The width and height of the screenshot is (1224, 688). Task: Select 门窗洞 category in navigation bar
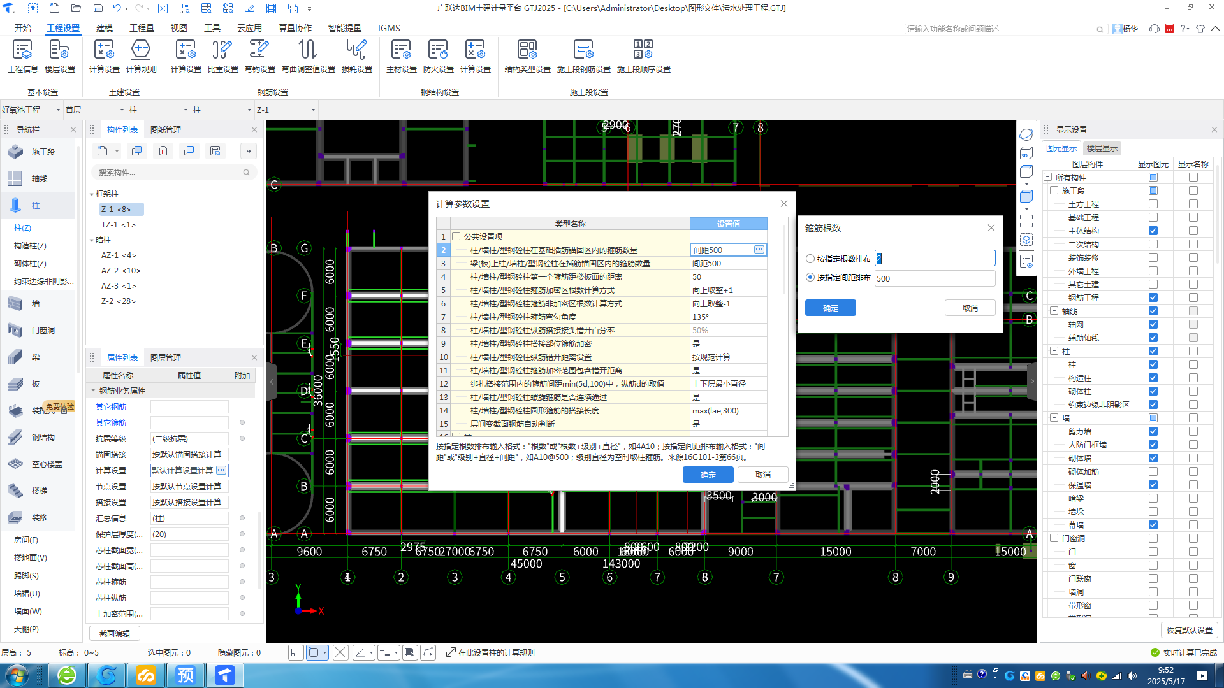point(38,330)
